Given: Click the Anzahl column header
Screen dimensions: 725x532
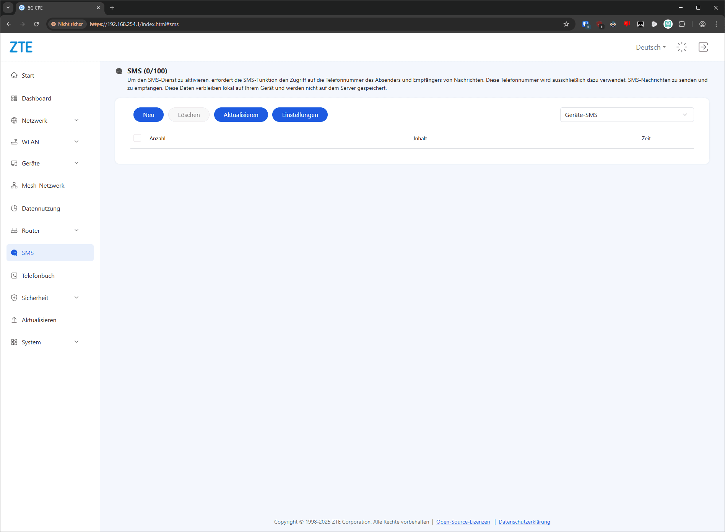Looking at the screenshot, I should (x=158, y=138).
